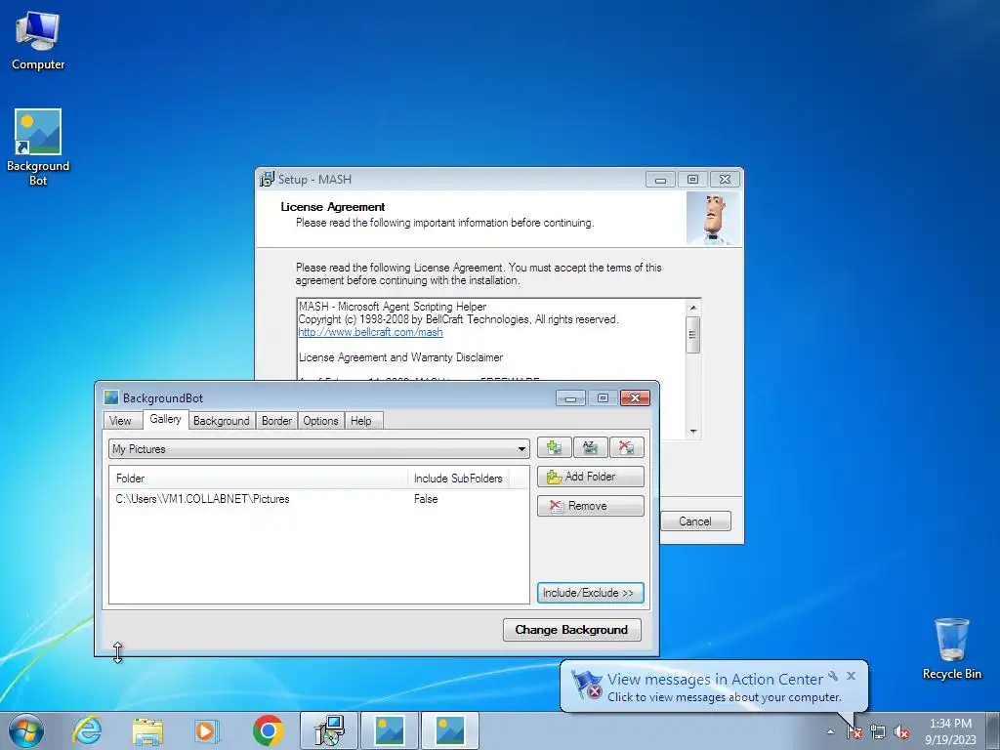Click the license scrollbar down arrow
Image resolution: width=1000 pixels, height=750 pixels.
click(693, 432)
